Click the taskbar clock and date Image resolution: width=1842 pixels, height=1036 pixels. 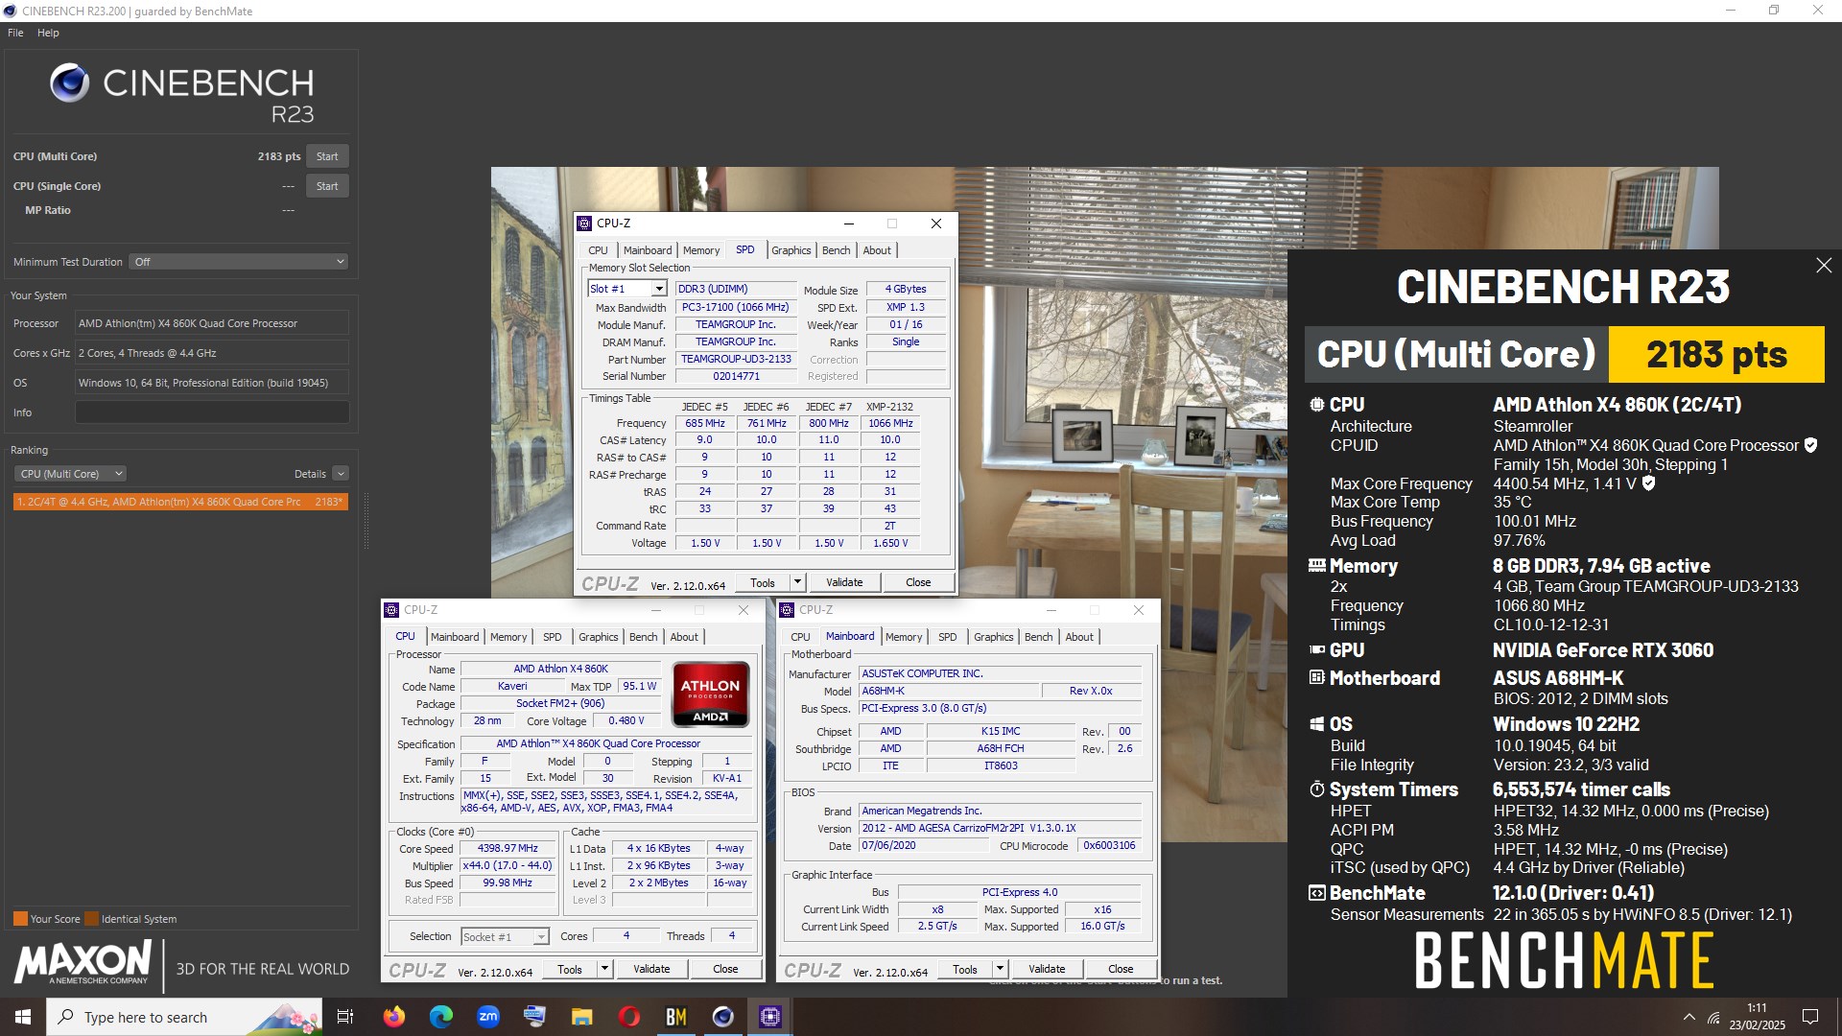[x=1757, y=1017]
